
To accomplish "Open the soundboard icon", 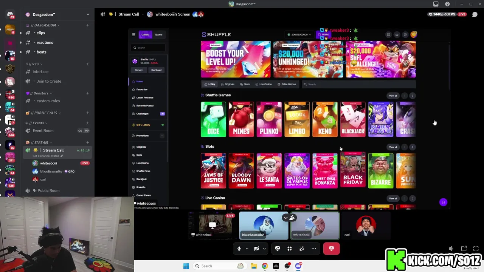I will 302,249.
